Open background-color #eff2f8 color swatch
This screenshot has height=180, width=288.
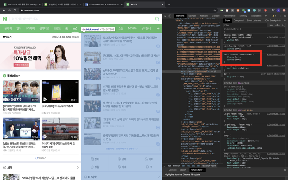tap(249, 141)
